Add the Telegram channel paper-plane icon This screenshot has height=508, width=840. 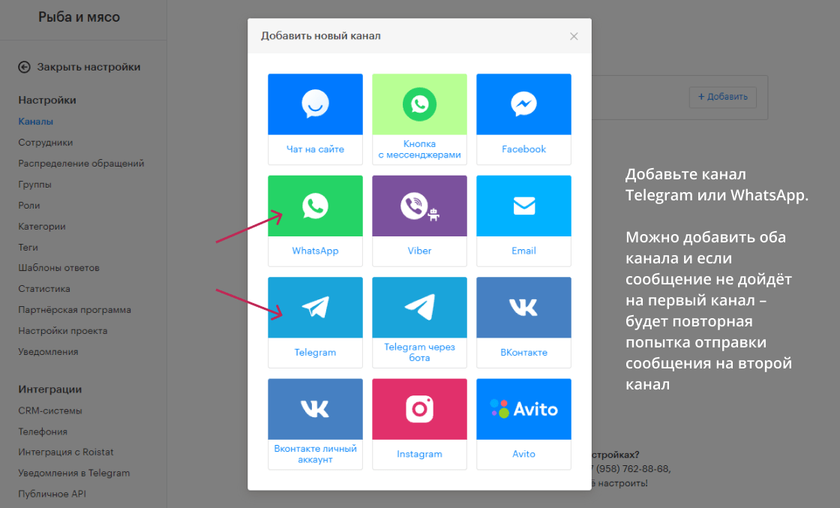coord(315,308)
